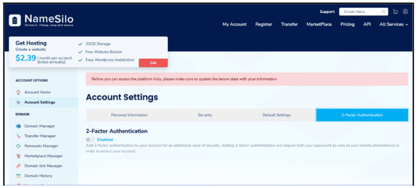Image resolution: width=417 pixels, height=188 pixels.
Task: Open Marketplace Manager in sidebar
Action: point(44,156)
